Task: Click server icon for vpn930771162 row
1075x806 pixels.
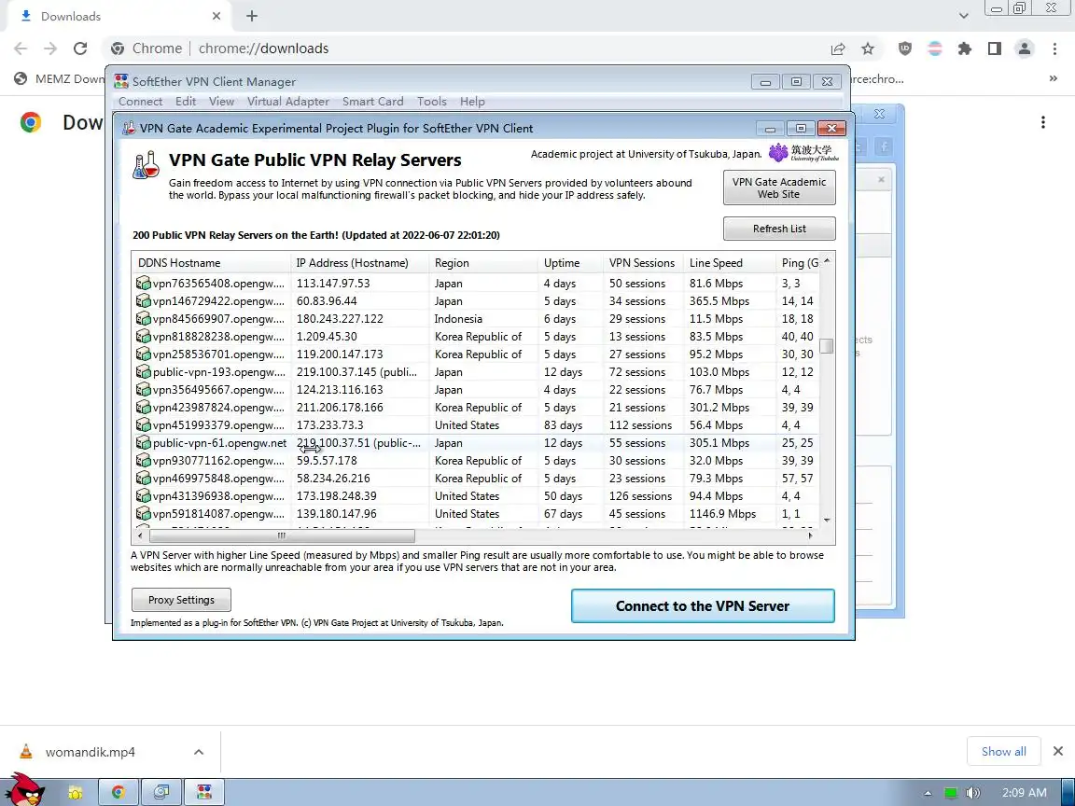Action: point(144,461)
